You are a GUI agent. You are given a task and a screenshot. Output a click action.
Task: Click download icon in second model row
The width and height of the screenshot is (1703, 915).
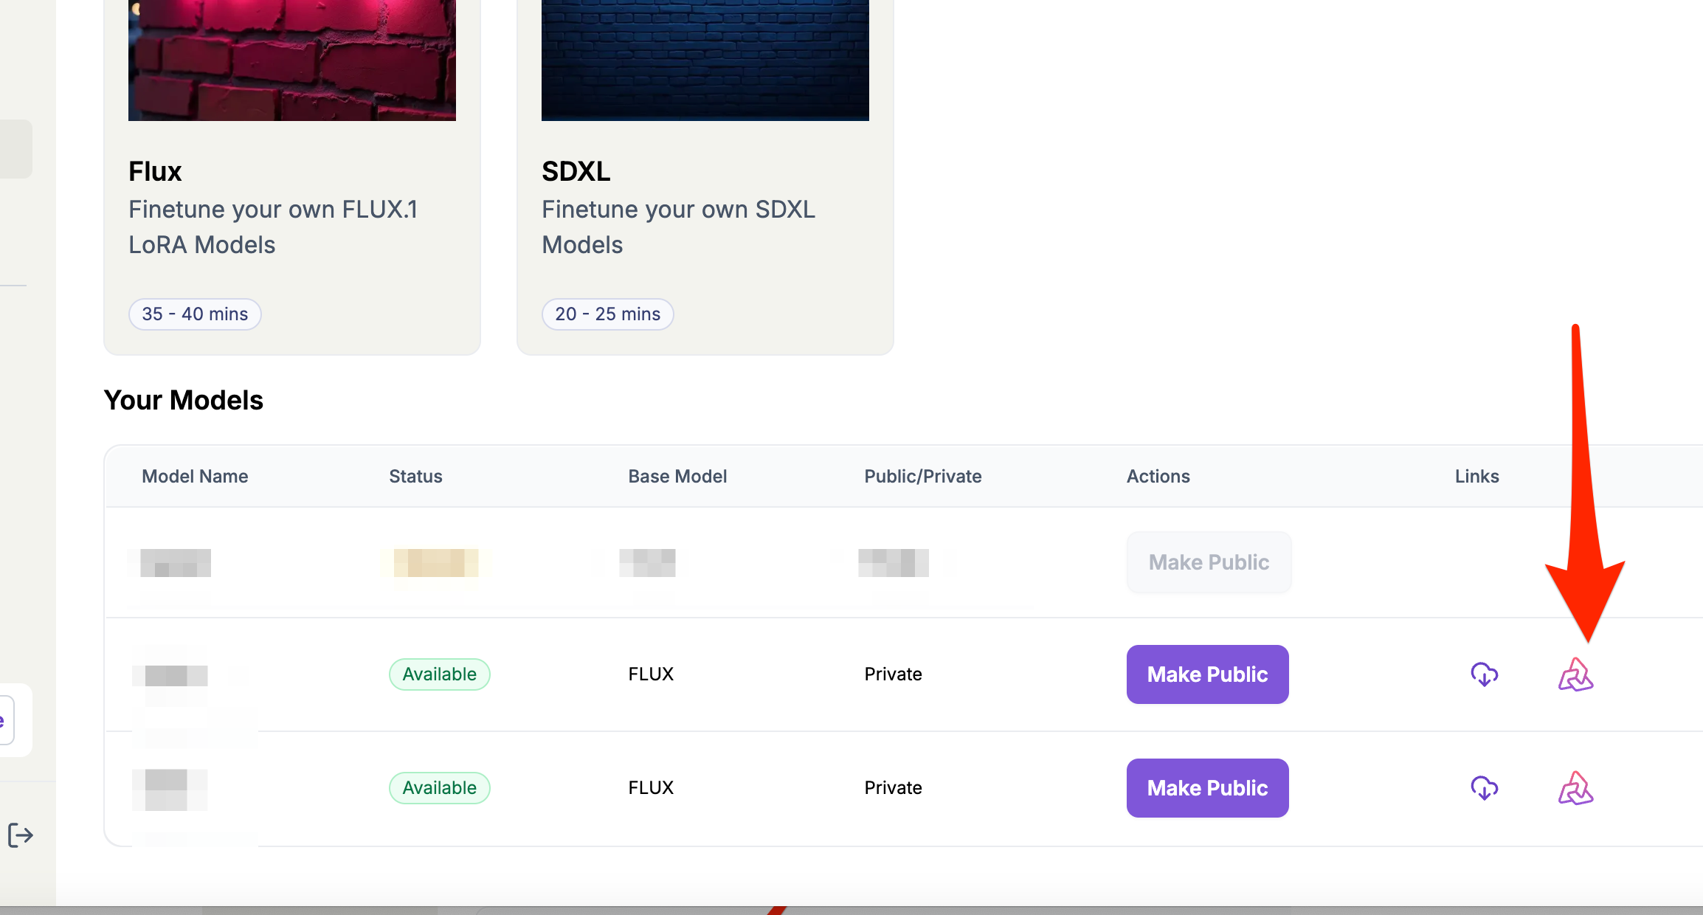click(x=1484, y=674)
